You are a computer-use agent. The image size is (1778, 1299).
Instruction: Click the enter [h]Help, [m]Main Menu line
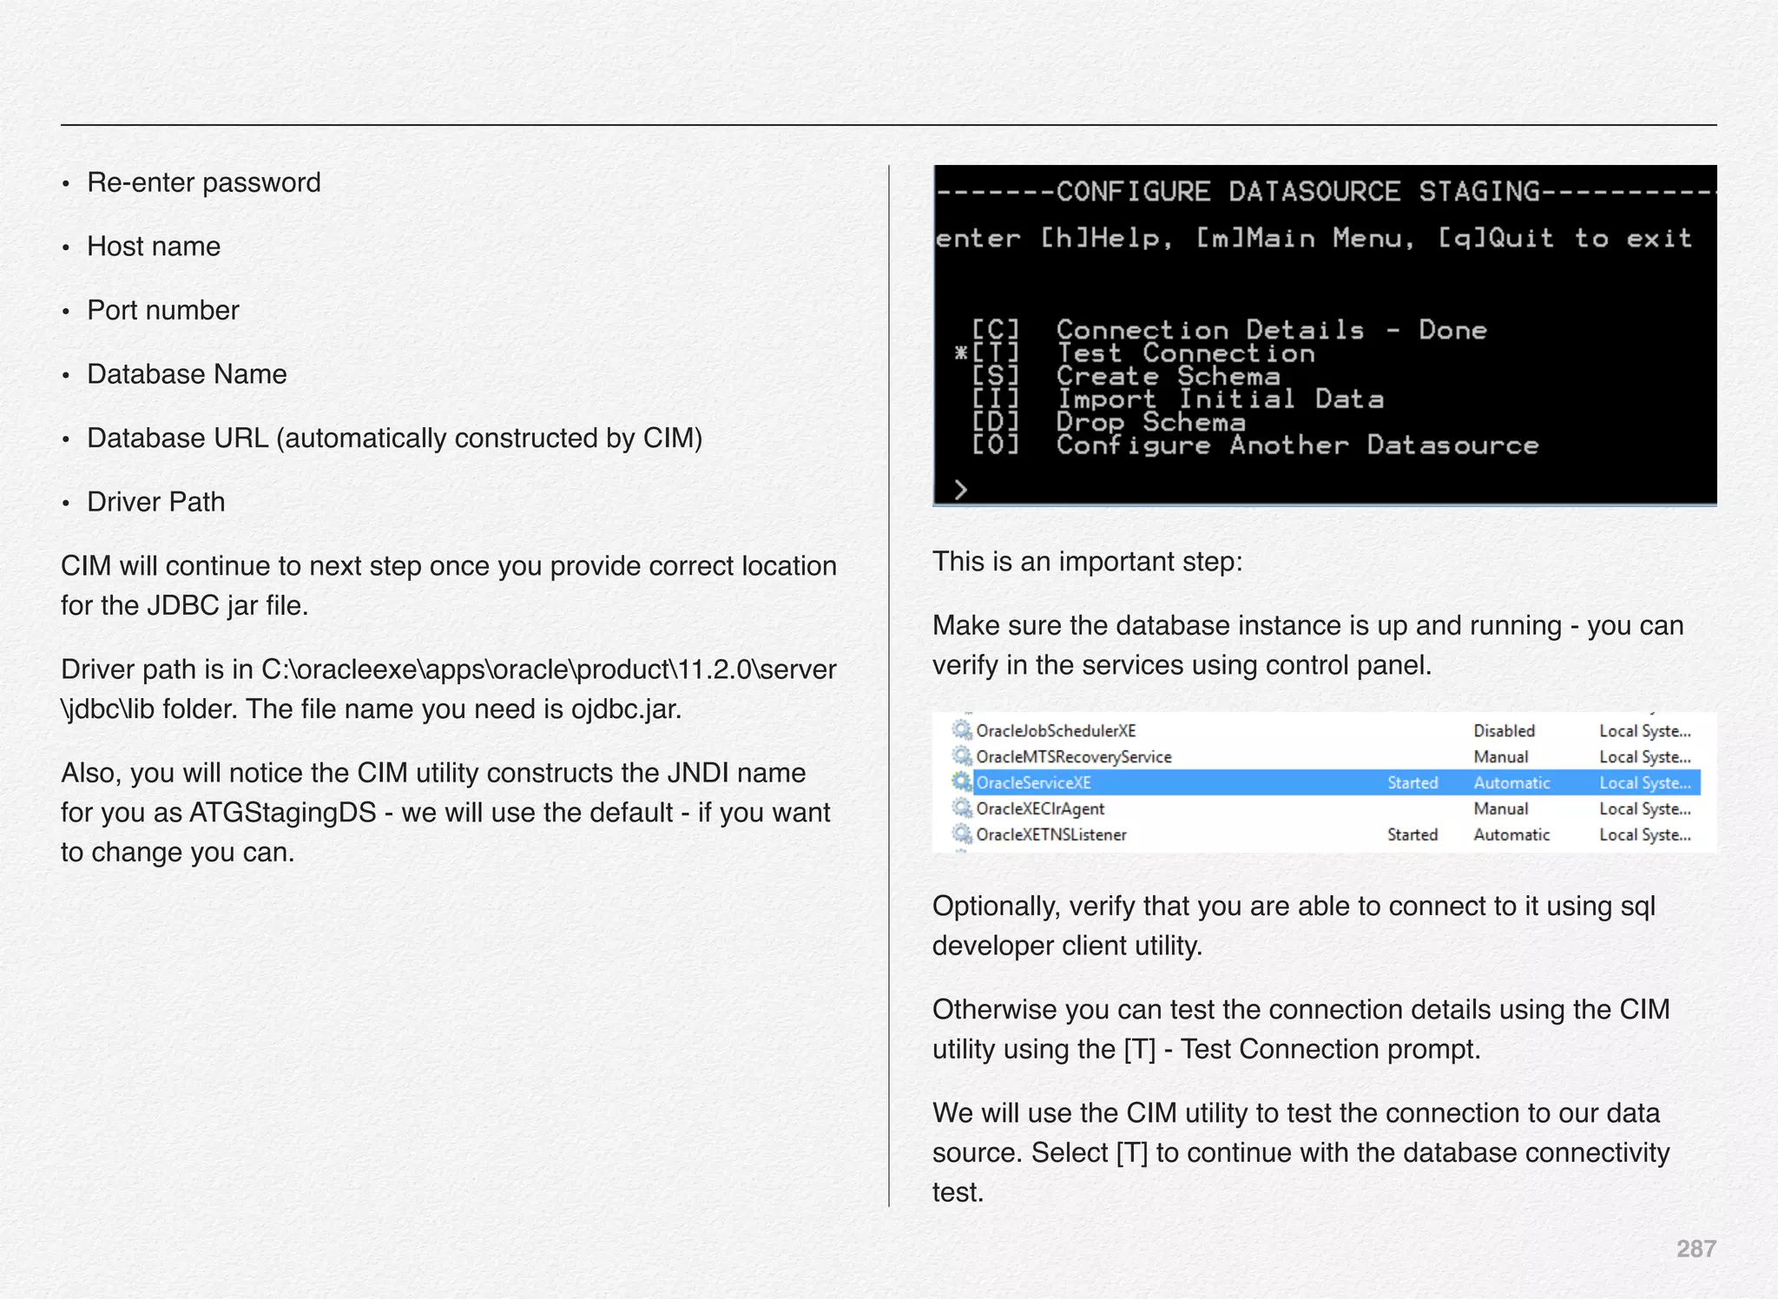pyautogui.click(x=1314, y=238)
